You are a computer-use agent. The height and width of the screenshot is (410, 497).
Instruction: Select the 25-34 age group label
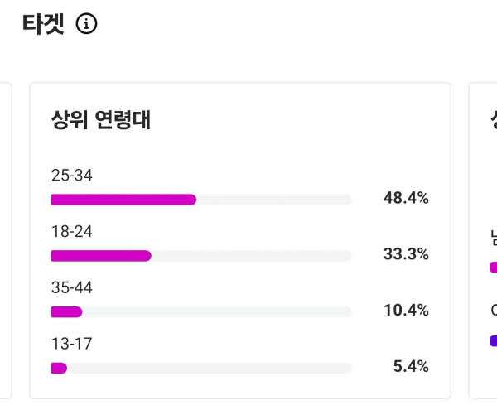(x=71, y=176)
